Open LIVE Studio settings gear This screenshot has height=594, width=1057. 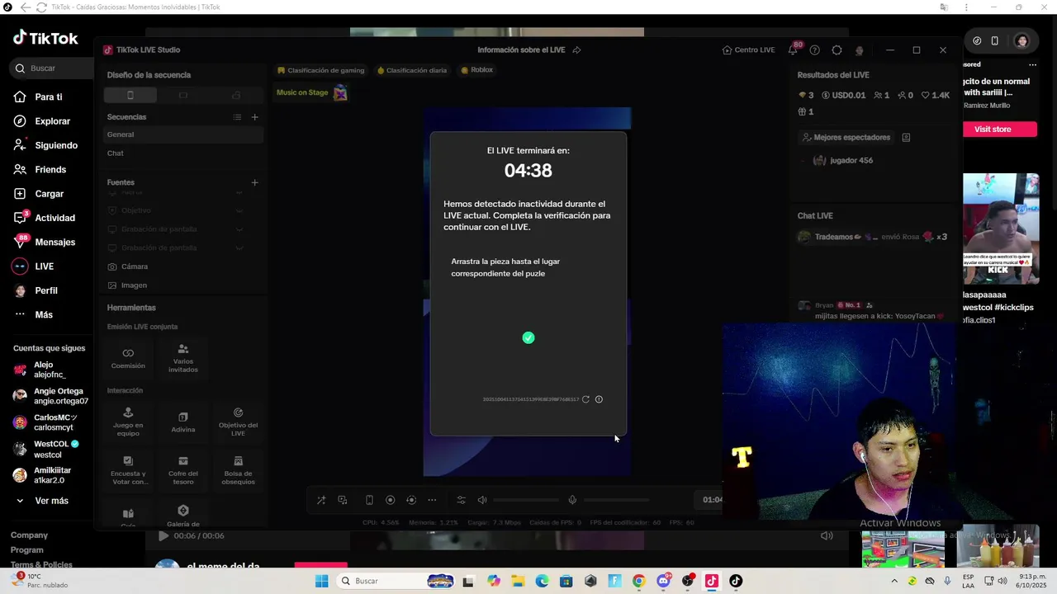(x=837, y=50)
